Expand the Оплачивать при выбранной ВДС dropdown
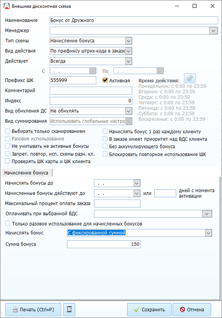Screen dimensions: 222x318 click(207, 214)
